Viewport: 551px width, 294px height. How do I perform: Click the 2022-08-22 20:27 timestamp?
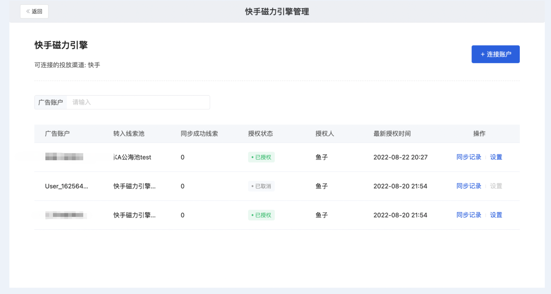pyautogui.click(x=400, y=157)
